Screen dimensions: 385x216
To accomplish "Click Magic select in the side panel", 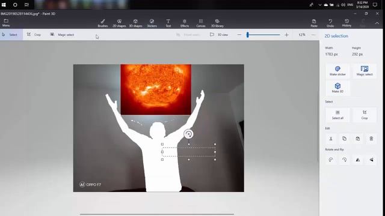I will [365, 71].
